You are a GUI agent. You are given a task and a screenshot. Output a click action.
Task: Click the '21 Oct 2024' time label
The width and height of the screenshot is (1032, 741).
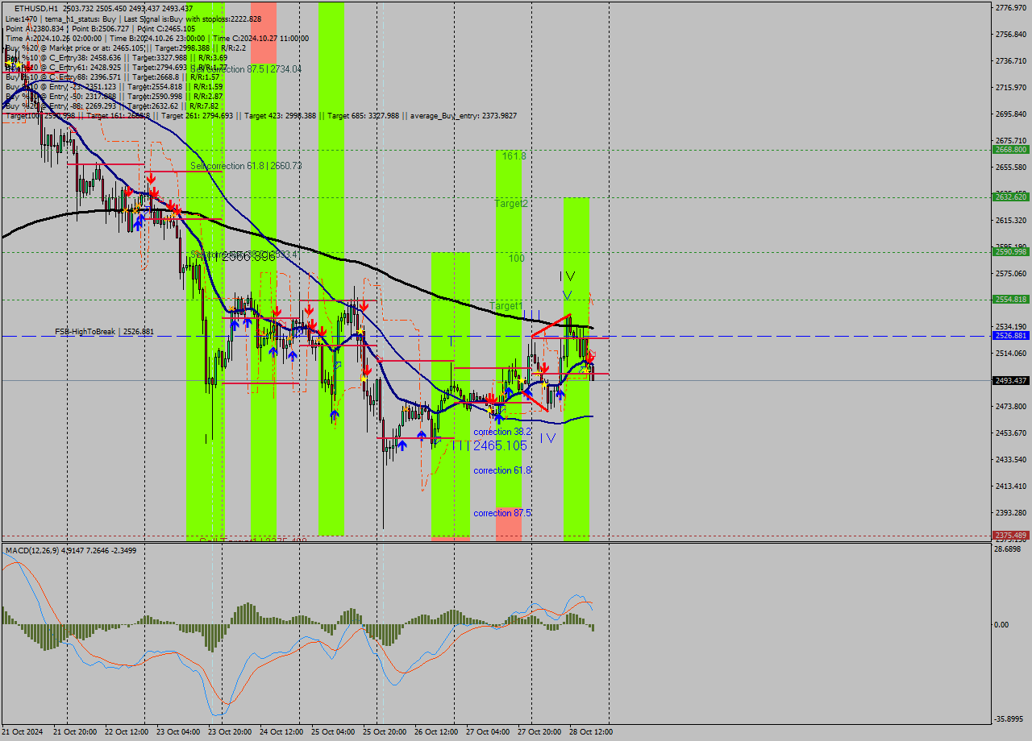tap(23, 732)
